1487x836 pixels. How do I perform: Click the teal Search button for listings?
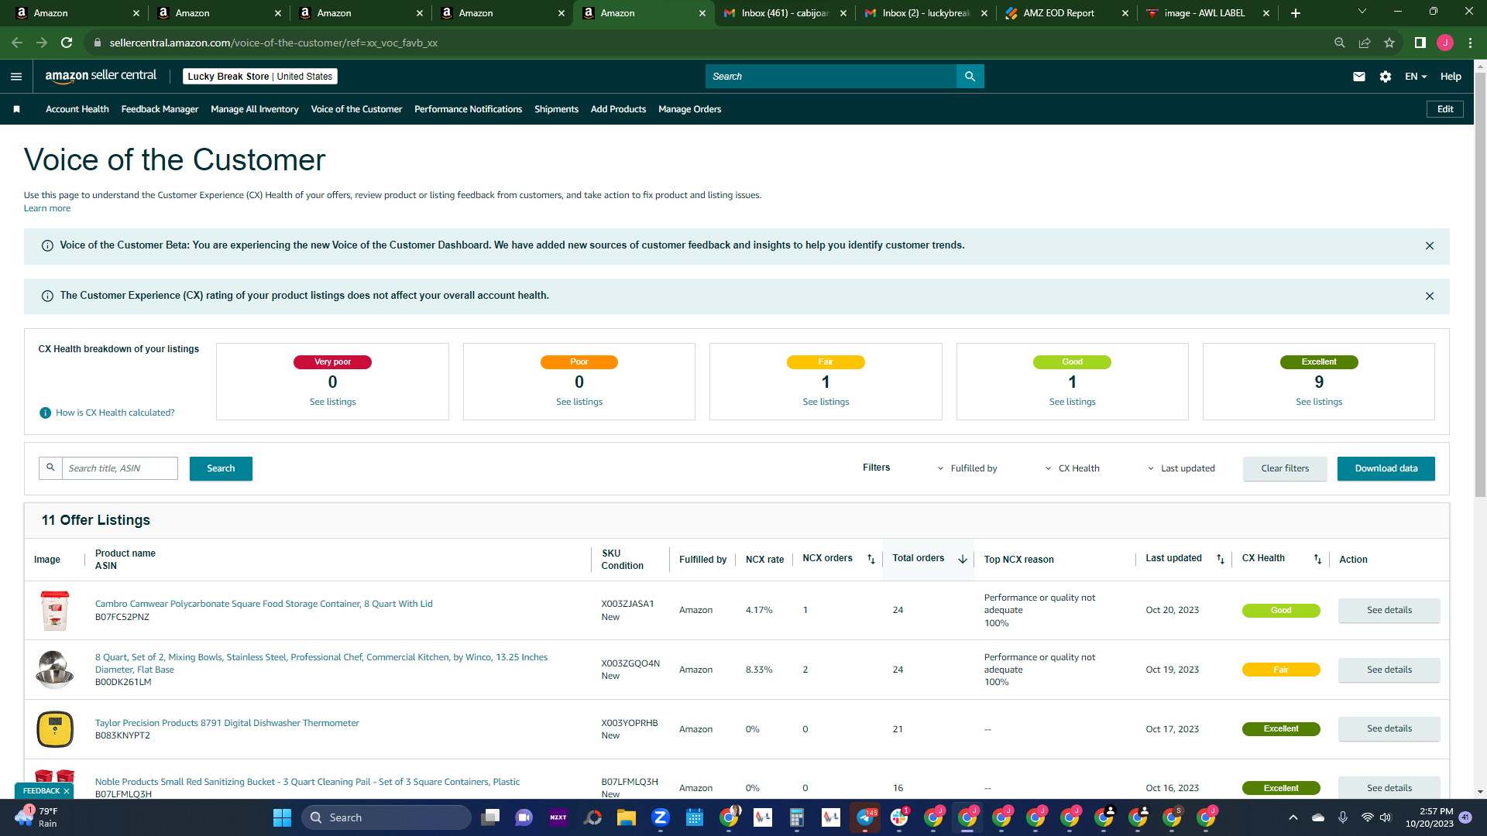tap(221, 468)
